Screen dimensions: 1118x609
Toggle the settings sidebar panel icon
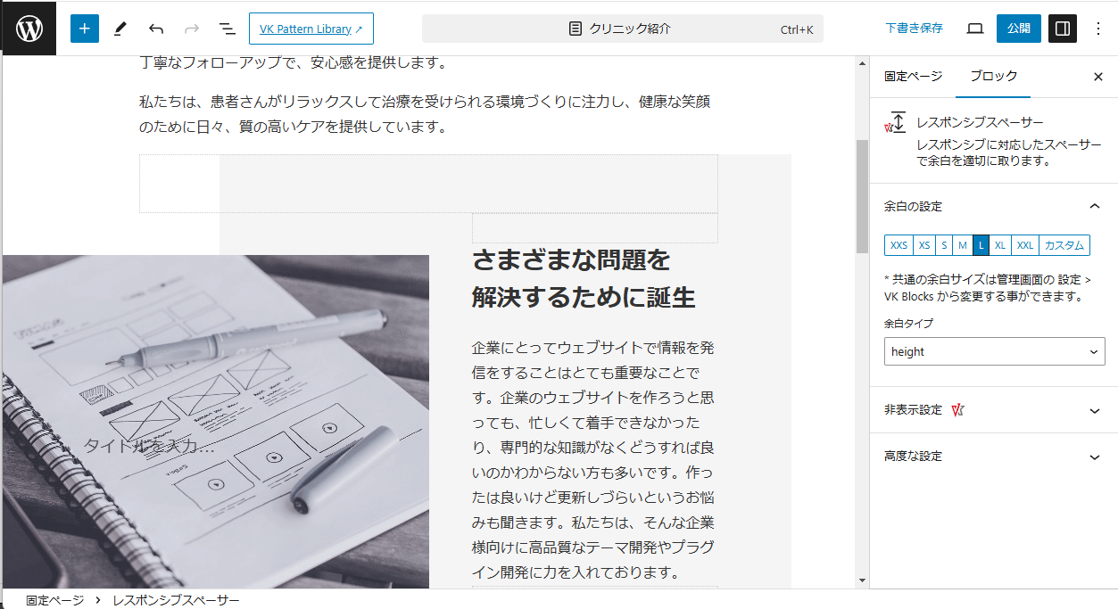point(1062,29)
